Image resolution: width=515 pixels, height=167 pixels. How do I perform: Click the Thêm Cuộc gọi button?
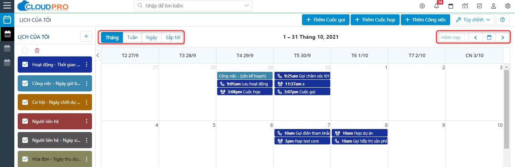click(x=325, y=20)
